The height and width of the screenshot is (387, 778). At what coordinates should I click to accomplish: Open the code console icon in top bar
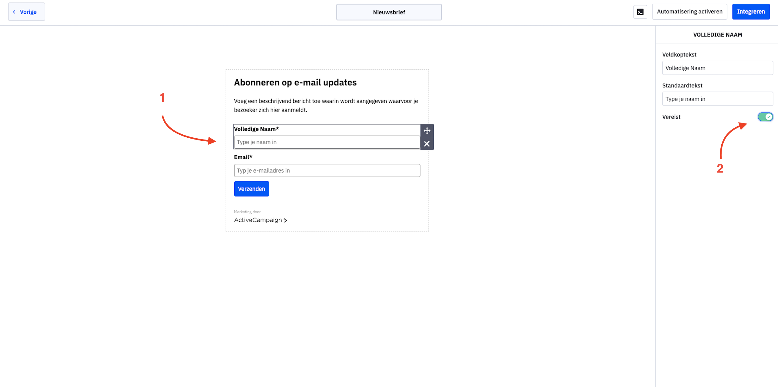pos(640,12)
